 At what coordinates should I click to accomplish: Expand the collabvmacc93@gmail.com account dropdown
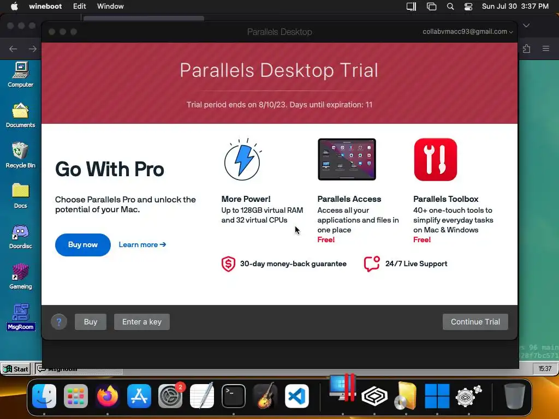[468, 32]
